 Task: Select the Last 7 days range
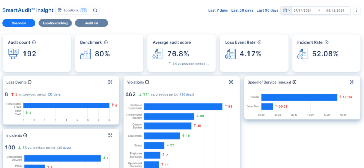[x=218, y=10]
